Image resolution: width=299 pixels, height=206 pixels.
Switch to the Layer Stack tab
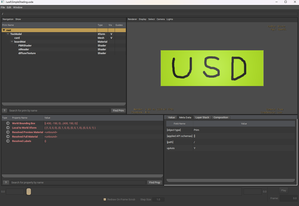[202, 118]
